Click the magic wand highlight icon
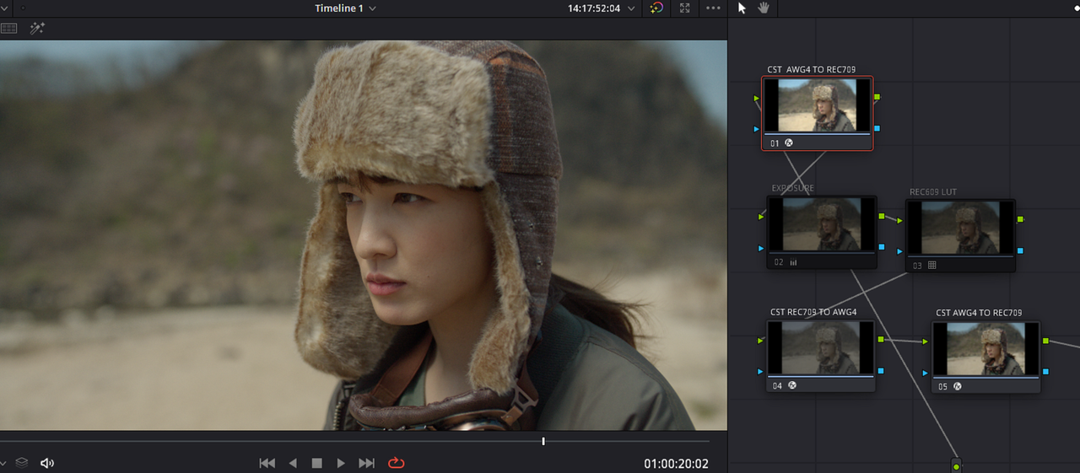This screenshot has height=473, width=1080. [37, 28]
